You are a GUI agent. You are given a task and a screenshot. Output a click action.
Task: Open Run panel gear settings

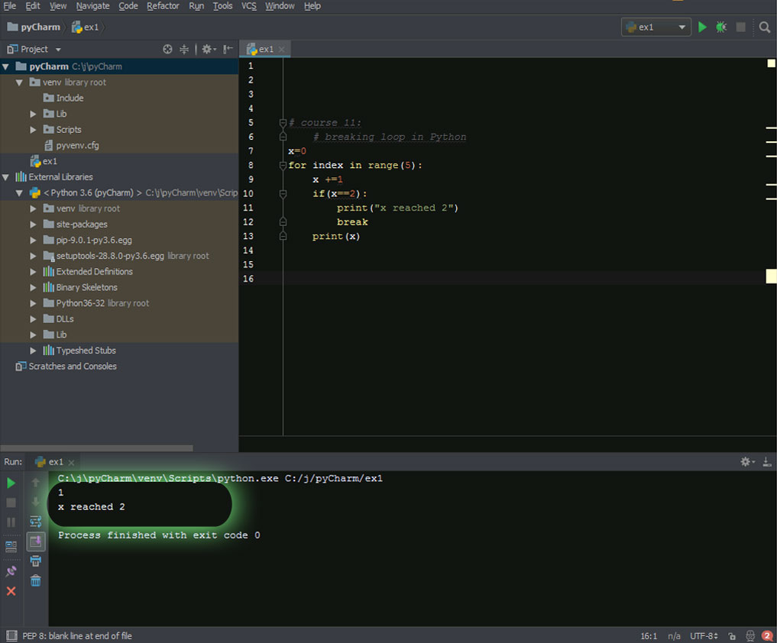746,462
